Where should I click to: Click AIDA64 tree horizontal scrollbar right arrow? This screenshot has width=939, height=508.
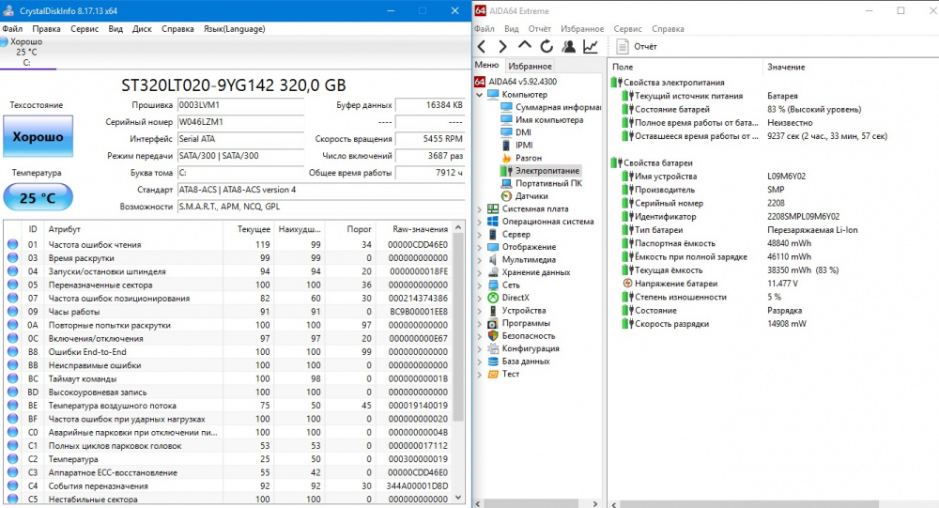click(x=595, y=504)
